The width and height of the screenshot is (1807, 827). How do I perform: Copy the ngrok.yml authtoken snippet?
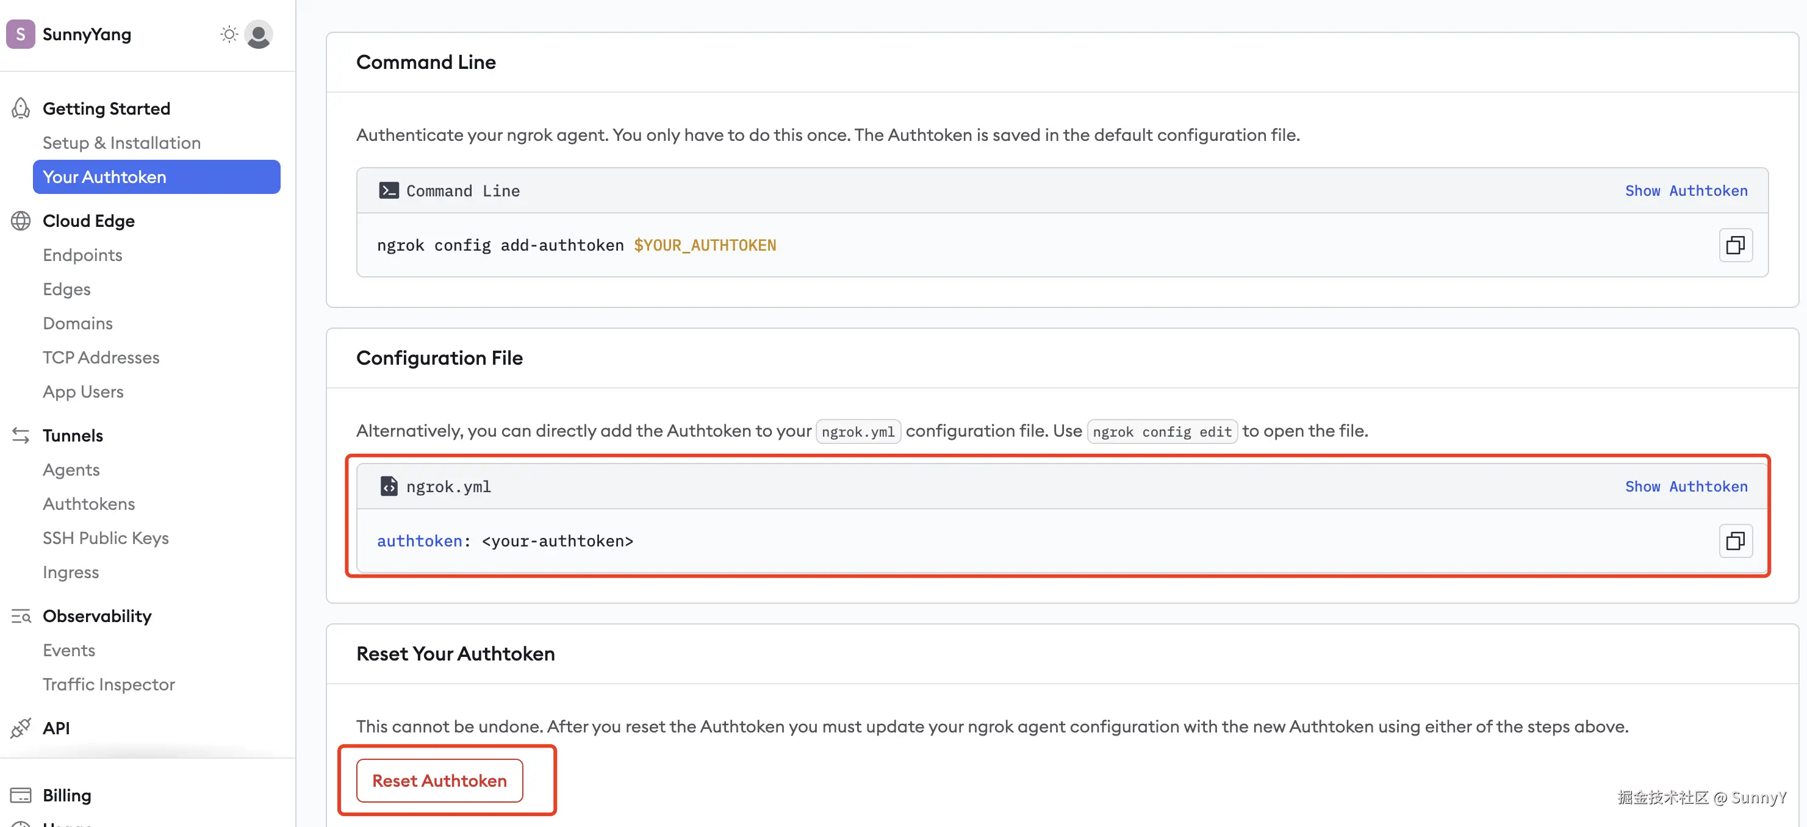1735,541
